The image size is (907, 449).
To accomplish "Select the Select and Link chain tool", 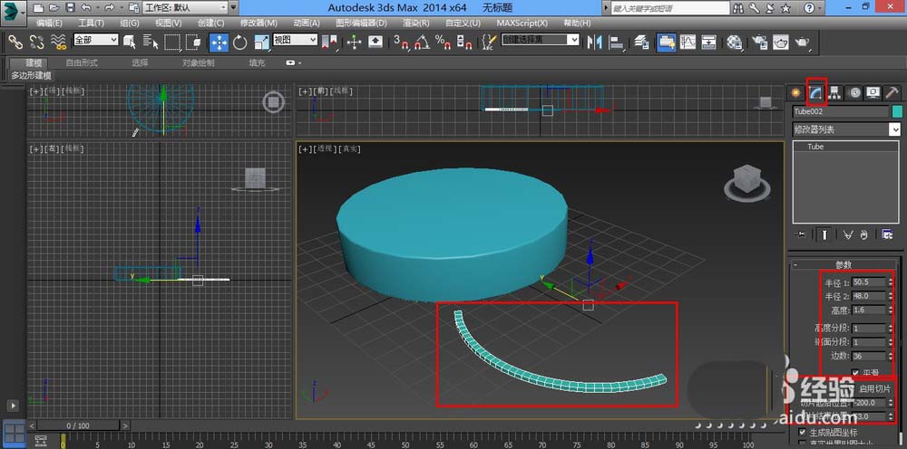I will pyautogui.click(x=15, y=42).
